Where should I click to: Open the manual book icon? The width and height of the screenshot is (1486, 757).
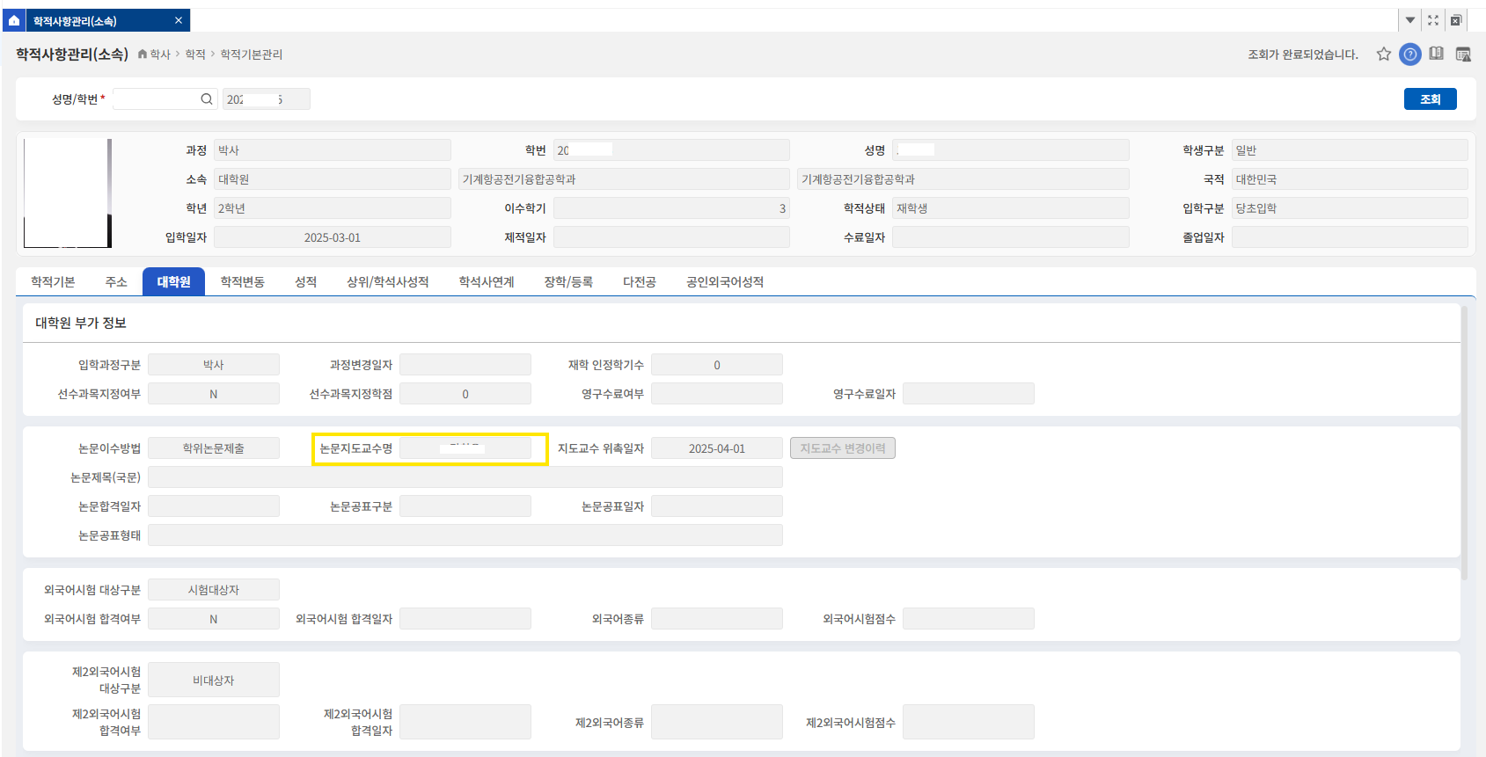[x=1437, y=54]
